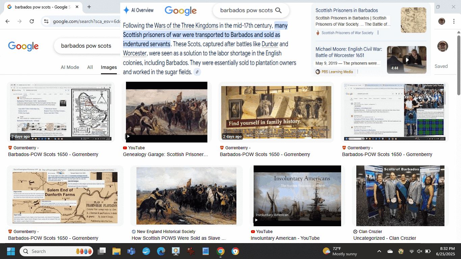Open the Dunbar link in AI Overview
Viewport: 461px width, 259px height.
click(x=270, y=44)
